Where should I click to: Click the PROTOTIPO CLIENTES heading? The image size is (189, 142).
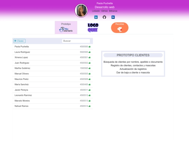coord(133,55)
